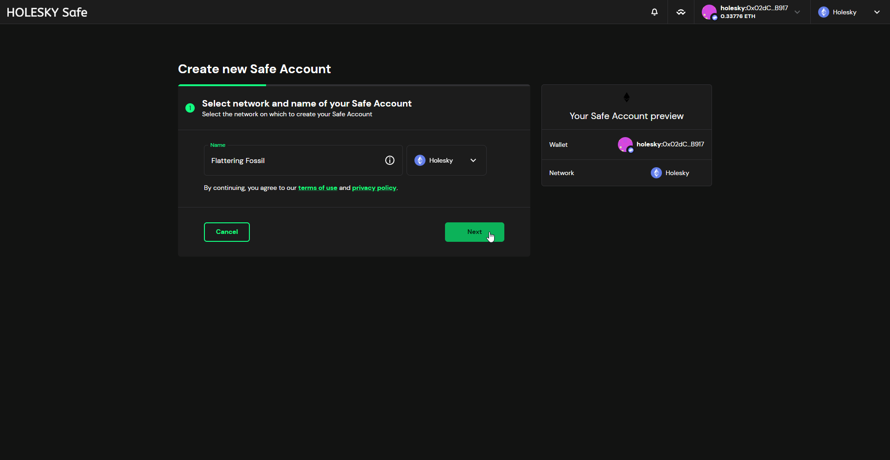Image resolution: width=890 pixels, height=460 pixels.
Task: Open the notifications bell icon
Action: coord(655,12)
